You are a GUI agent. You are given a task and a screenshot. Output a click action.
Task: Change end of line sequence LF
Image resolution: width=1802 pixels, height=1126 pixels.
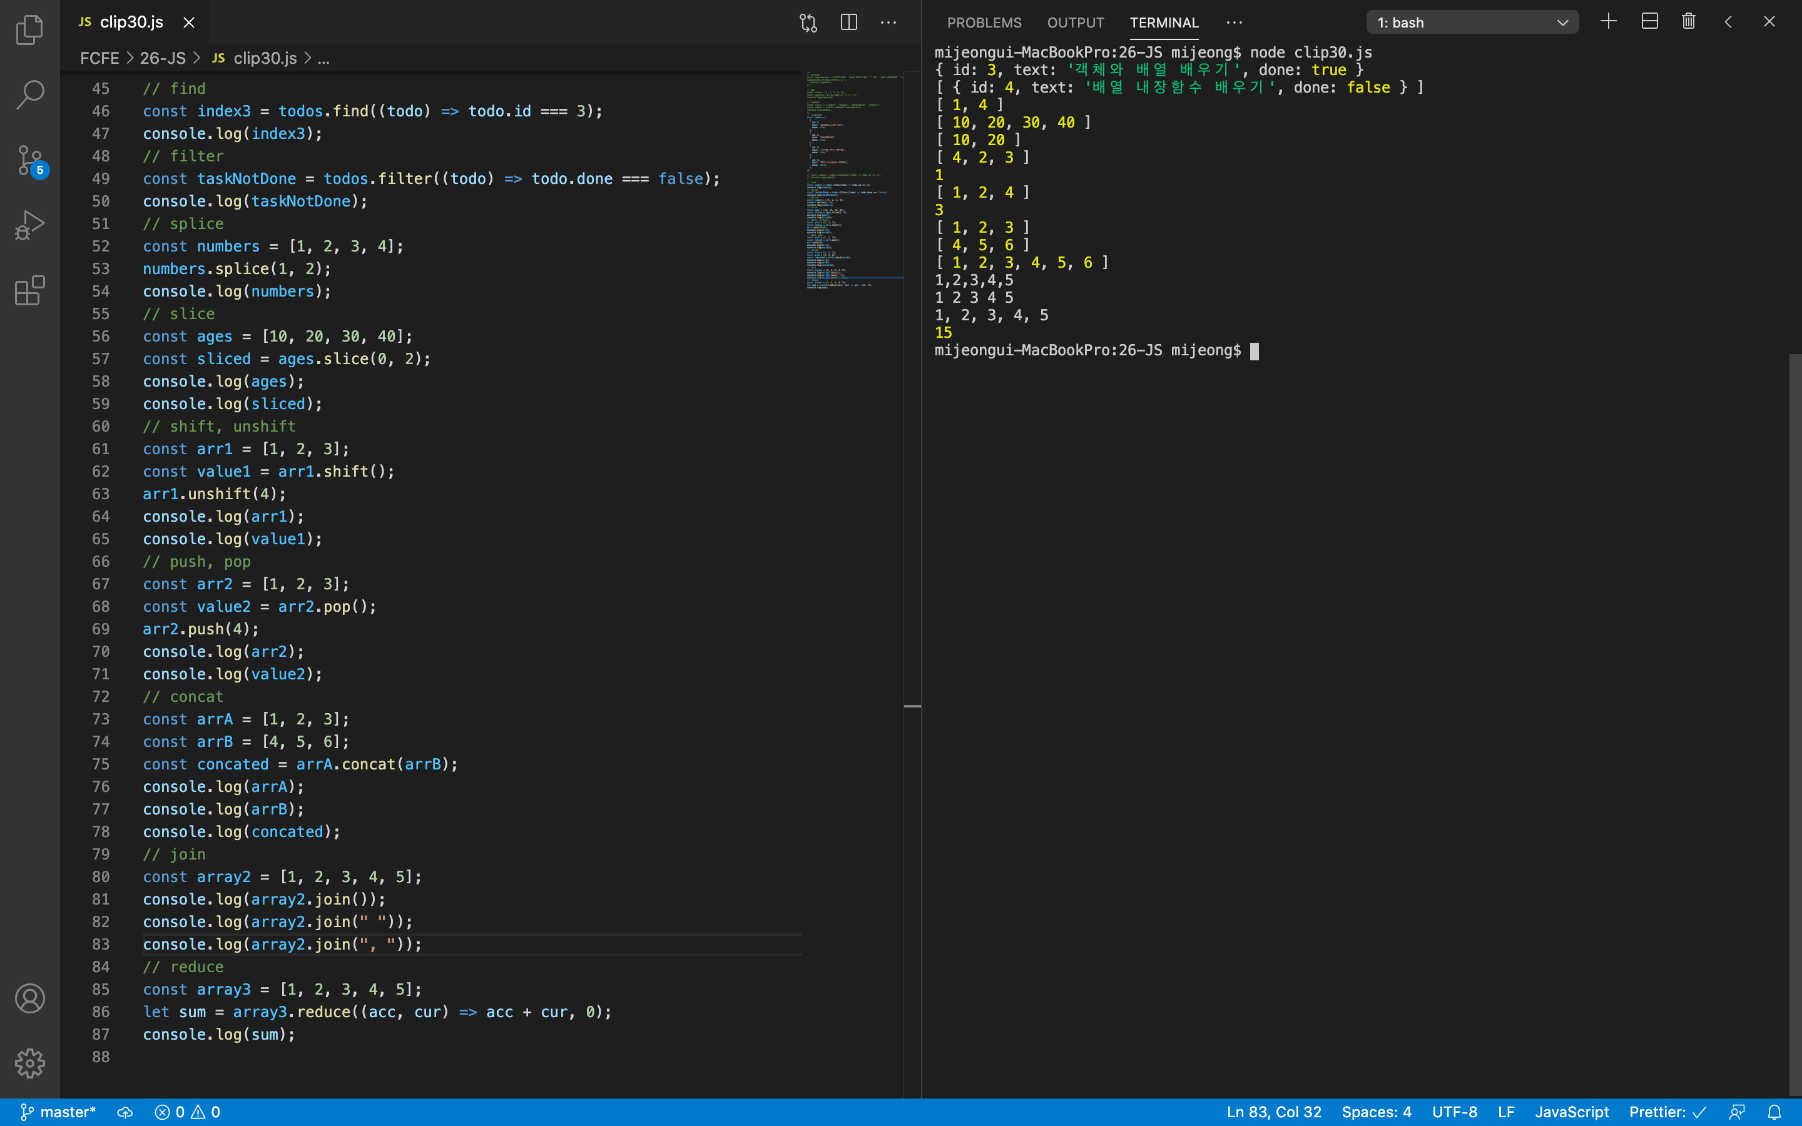(1505, 1112)
